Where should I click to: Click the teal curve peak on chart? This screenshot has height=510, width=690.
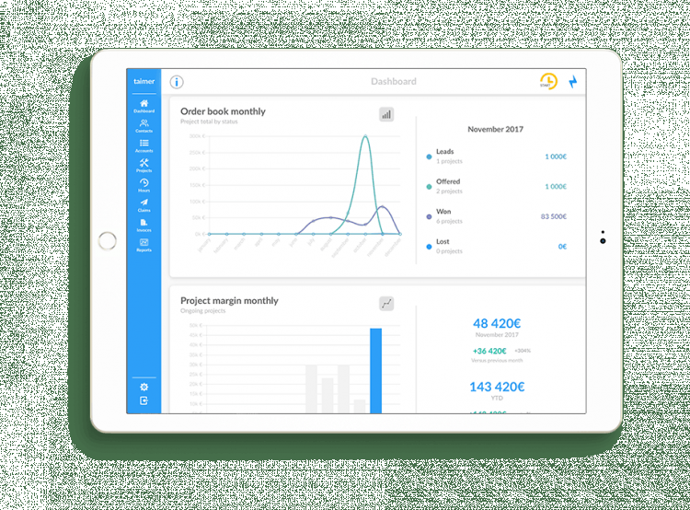pyautogui.click(x=365, y=136)
